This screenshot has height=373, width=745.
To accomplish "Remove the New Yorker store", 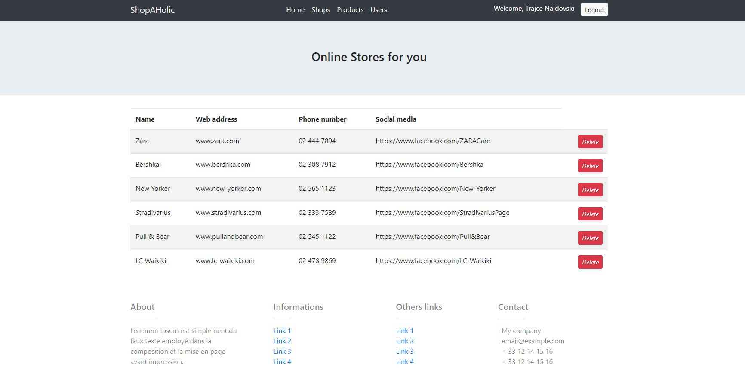I will [x=590, y=190].
